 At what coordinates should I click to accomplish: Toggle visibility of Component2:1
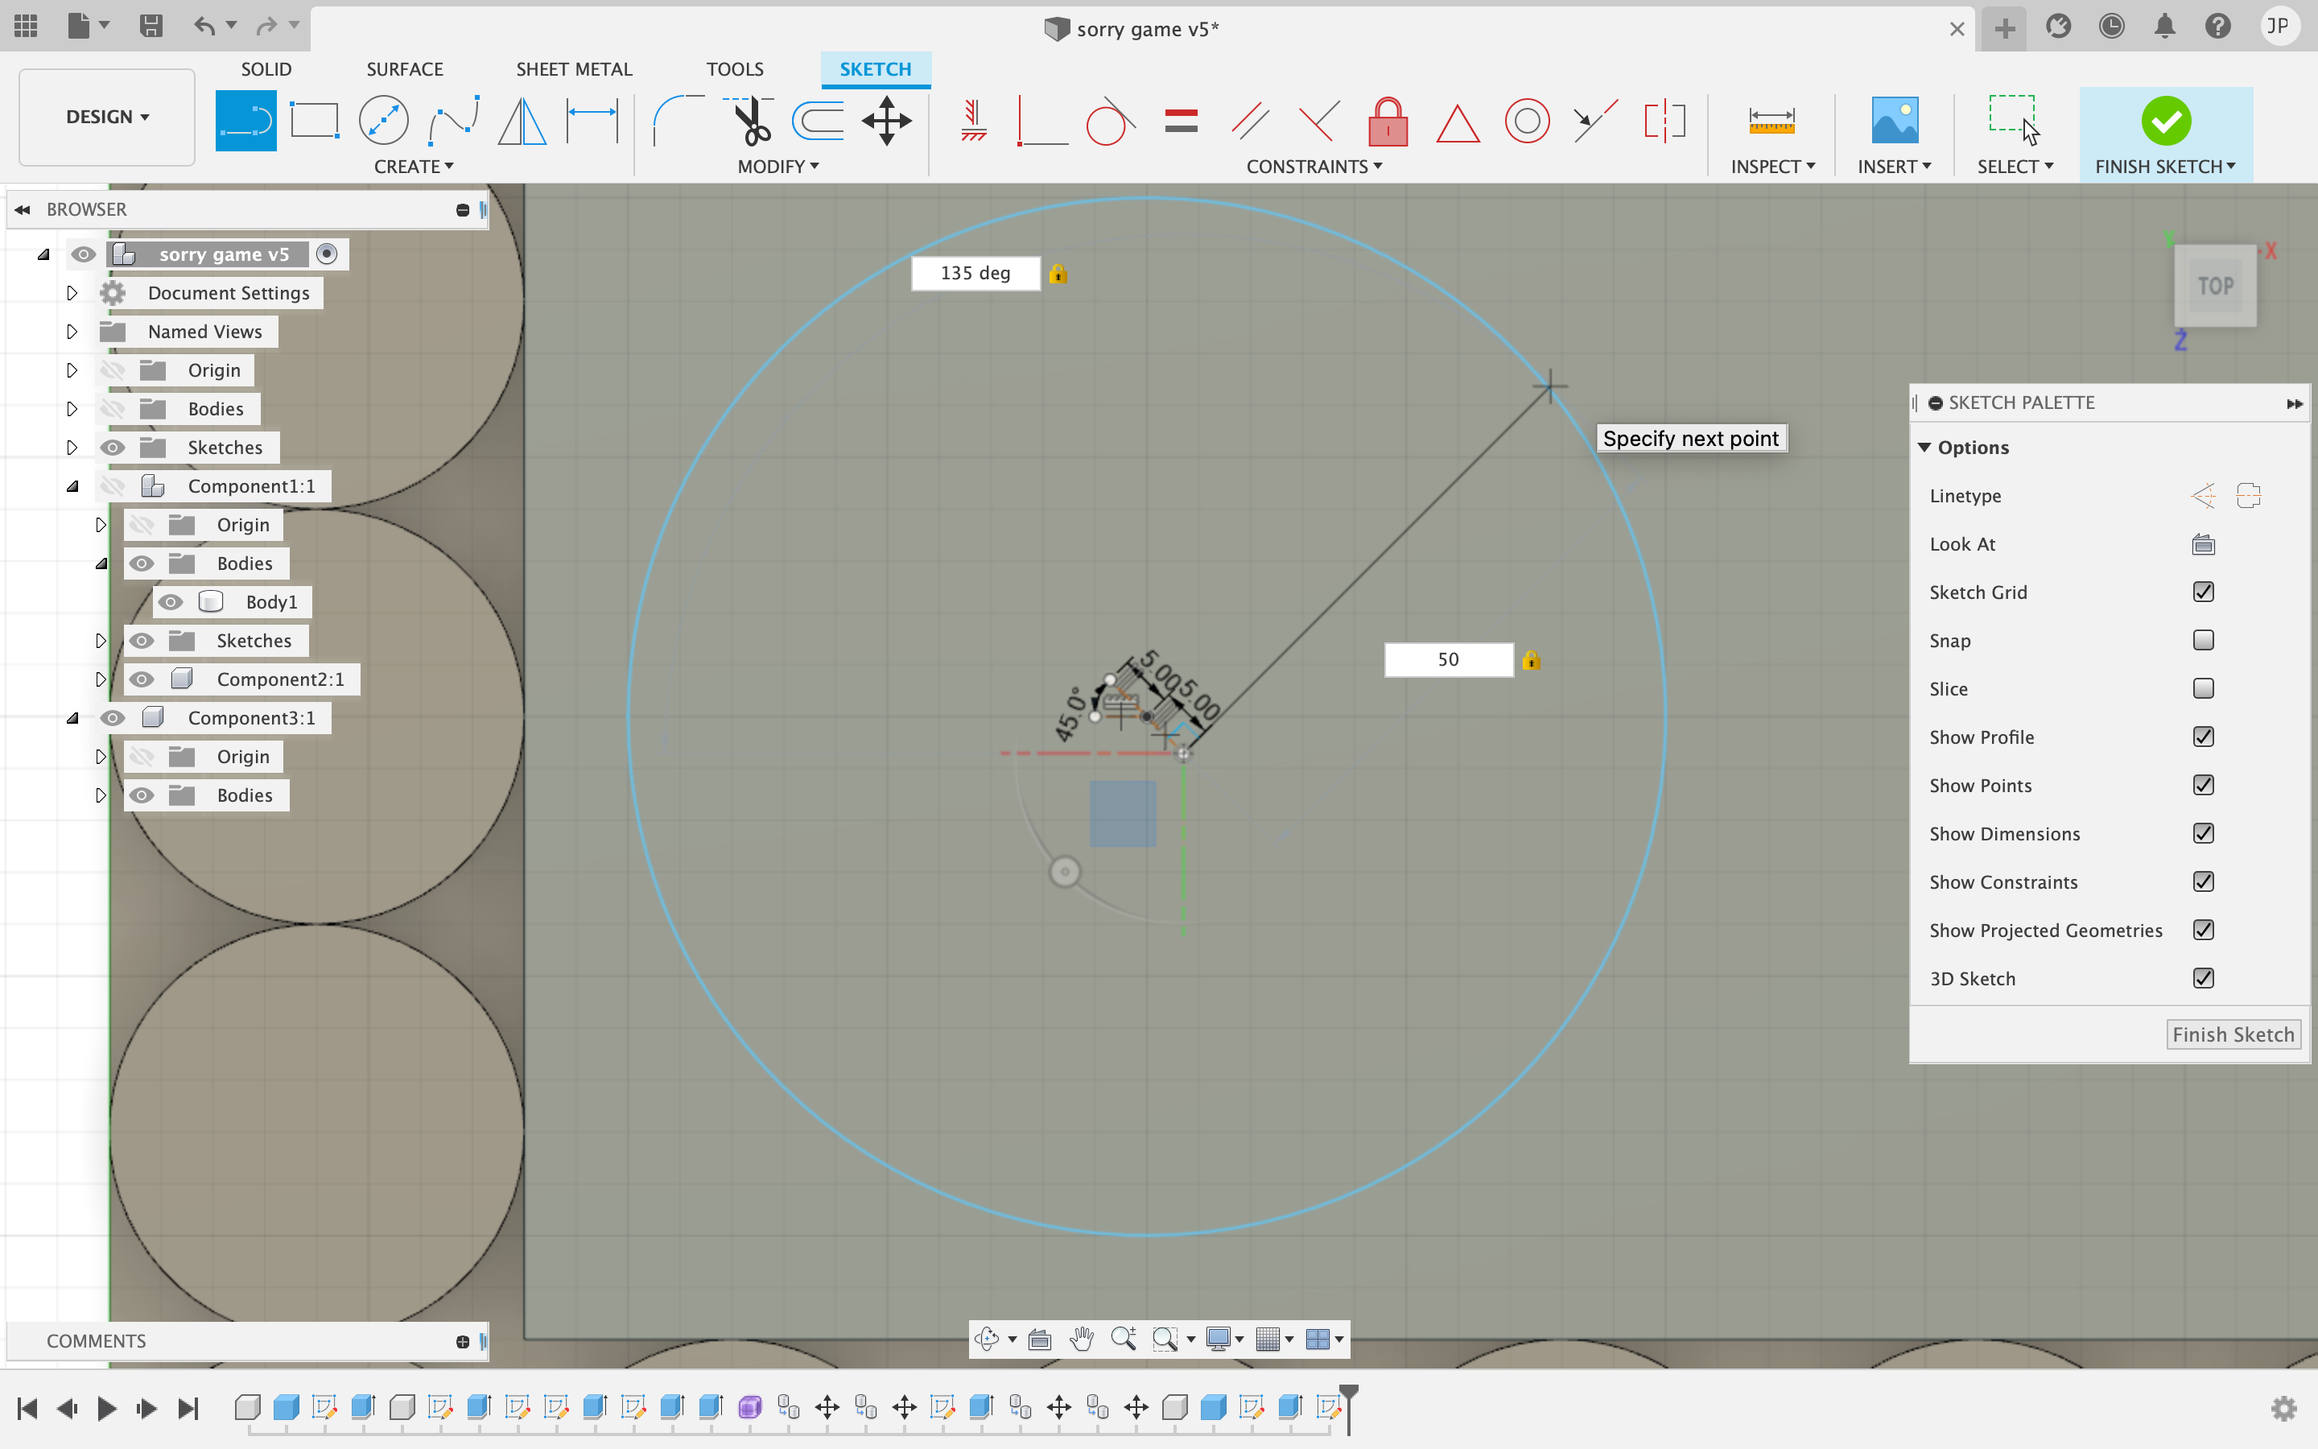tap(142, 679)
